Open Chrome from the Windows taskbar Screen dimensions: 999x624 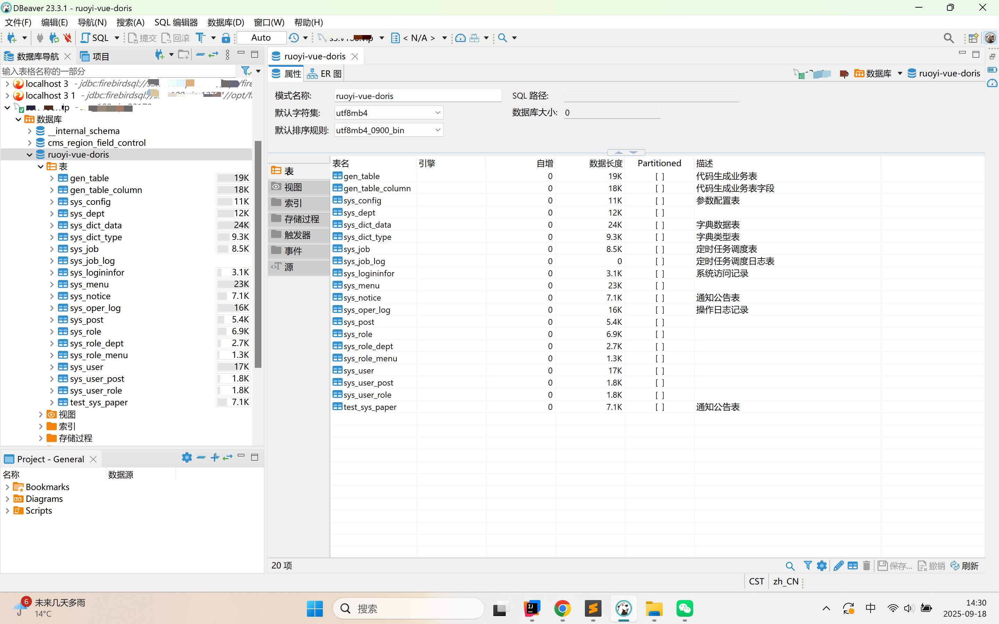pyautogui.click(x=562, y=608)
